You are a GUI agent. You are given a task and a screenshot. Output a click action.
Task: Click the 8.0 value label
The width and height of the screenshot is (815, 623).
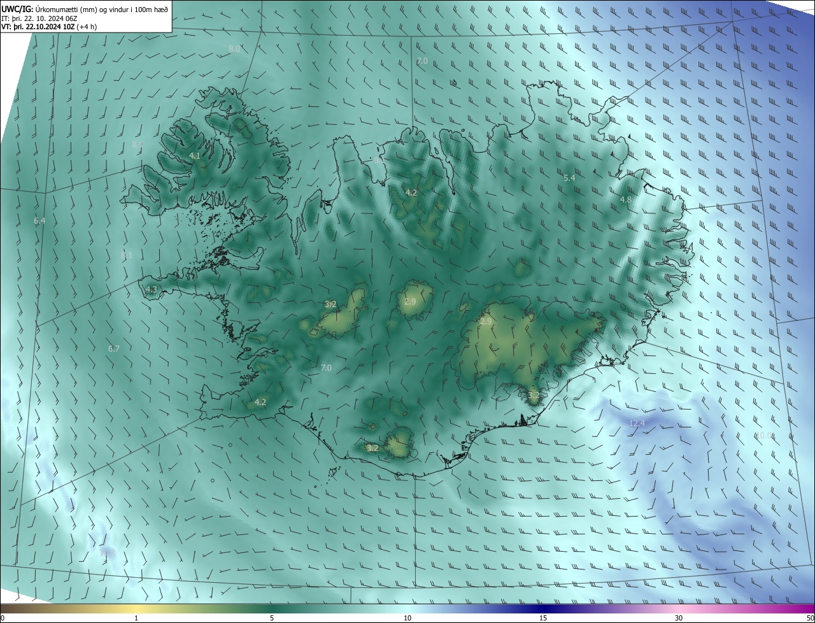coord(234,48)
